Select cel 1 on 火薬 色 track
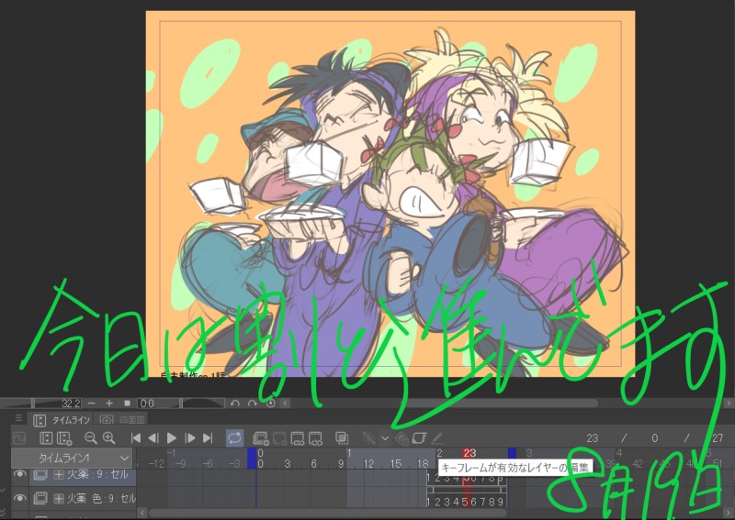Viewport: 735px width, 520px height. point(429,502)
